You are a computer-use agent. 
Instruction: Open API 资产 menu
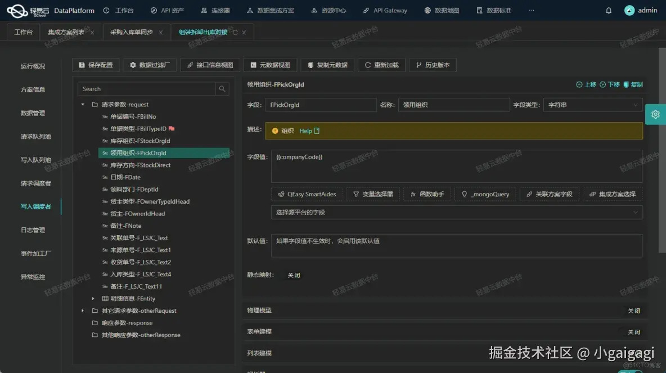[x=167, y=10]
